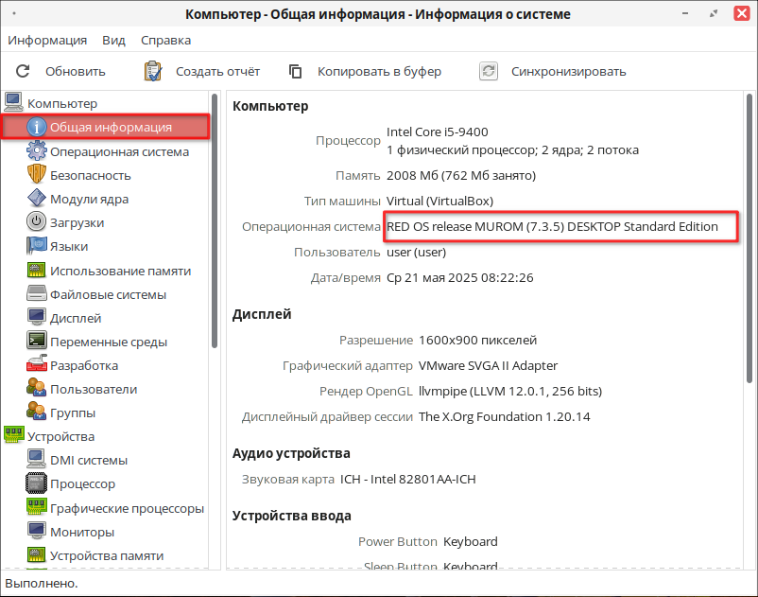
Task: Click the Аудио устройства section heading
Action: tap(291, 453)
